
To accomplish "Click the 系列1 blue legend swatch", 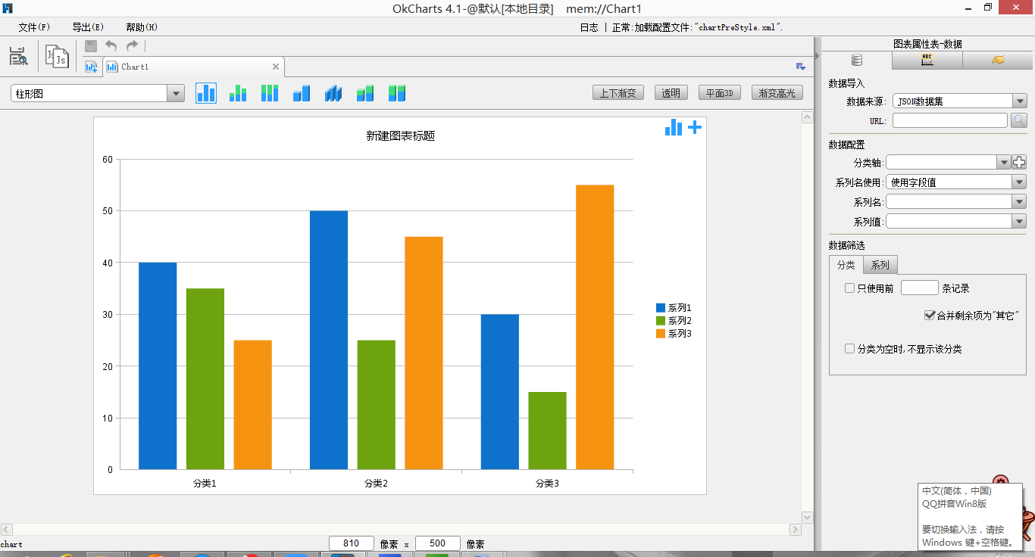I will pyautogui.click(x=661, y=307).
